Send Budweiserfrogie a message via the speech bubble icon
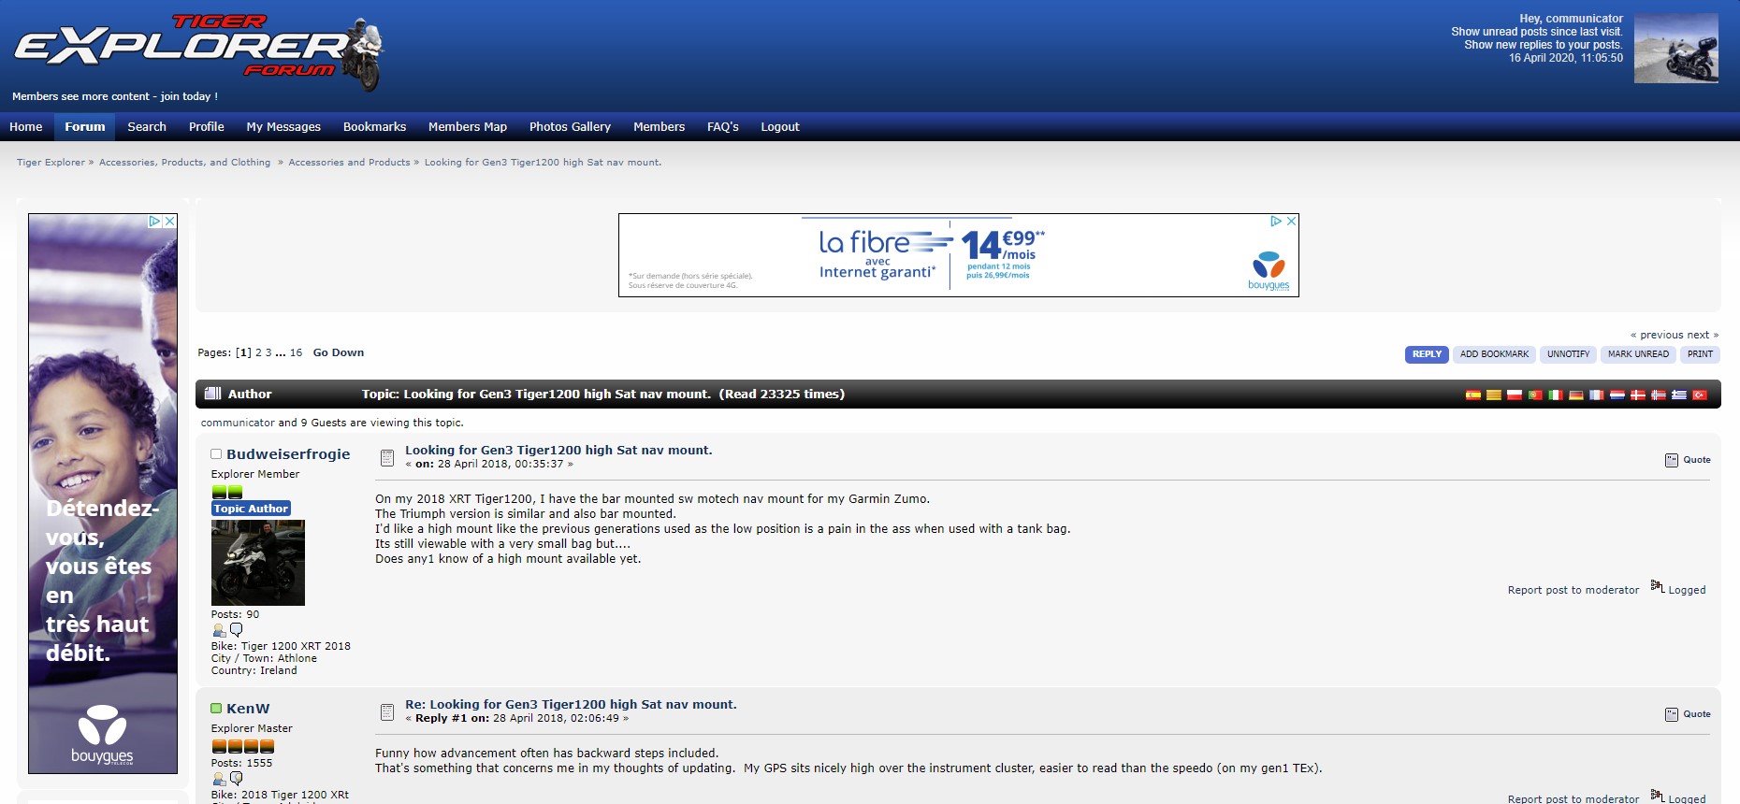1740x804 pixels. [x=236, y=630]
